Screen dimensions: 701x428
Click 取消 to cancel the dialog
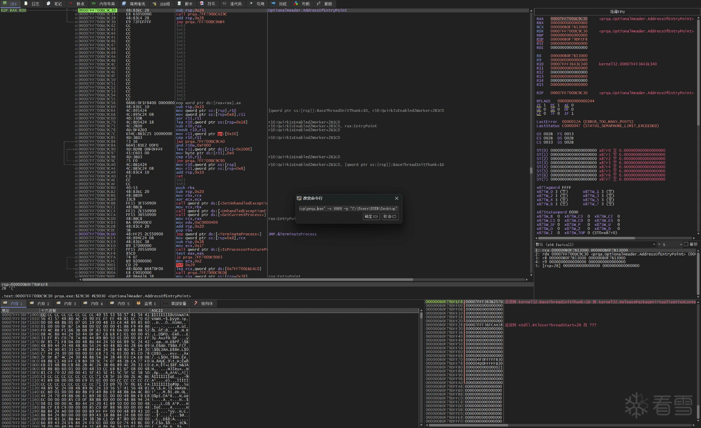tap(390, 216)
